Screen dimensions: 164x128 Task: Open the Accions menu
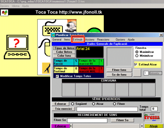(x=90, y=40)
